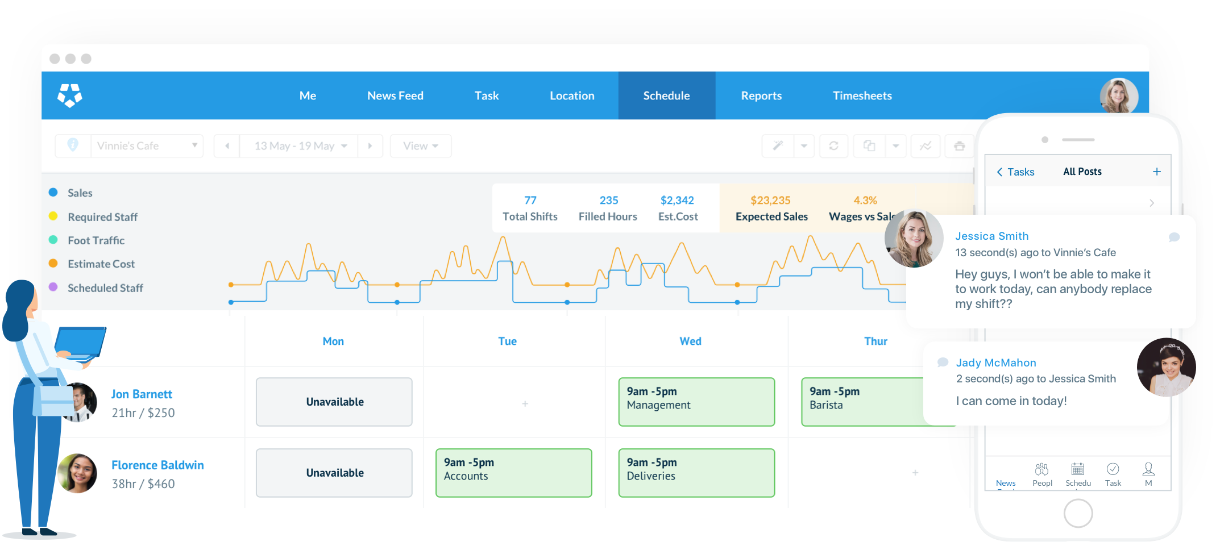Tap the checkmark Task icon in phone
The height and width of the screenshot is (550, 1220).
(x=1113, y=473)
